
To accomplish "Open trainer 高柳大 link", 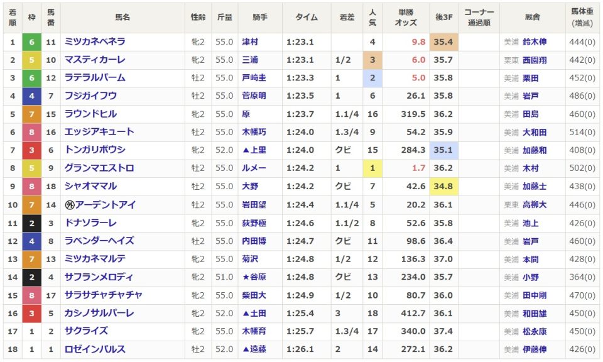I will [x=534, y=205].
